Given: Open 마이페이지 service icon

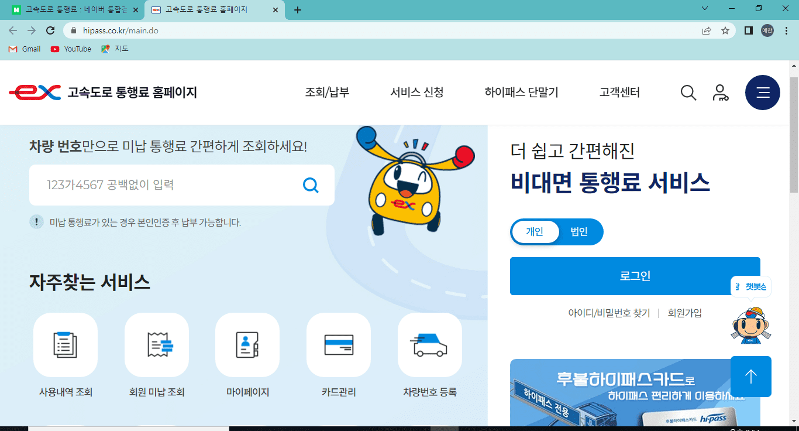Looking at the screenshot, I should (x=247, y=345).
